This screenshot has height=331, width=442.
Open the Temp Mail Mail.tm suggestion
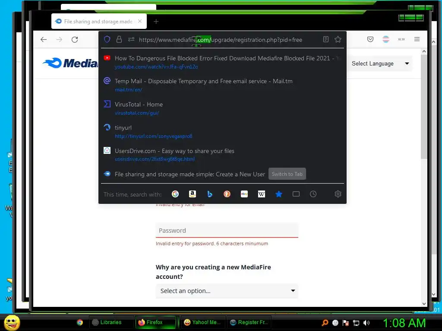coord(222,85)
